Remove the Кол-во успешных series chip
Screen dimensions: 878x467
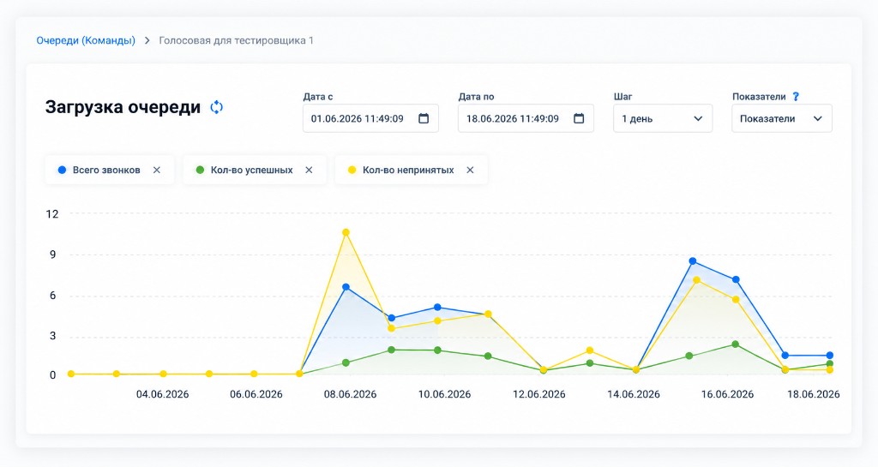pos(309,170)
